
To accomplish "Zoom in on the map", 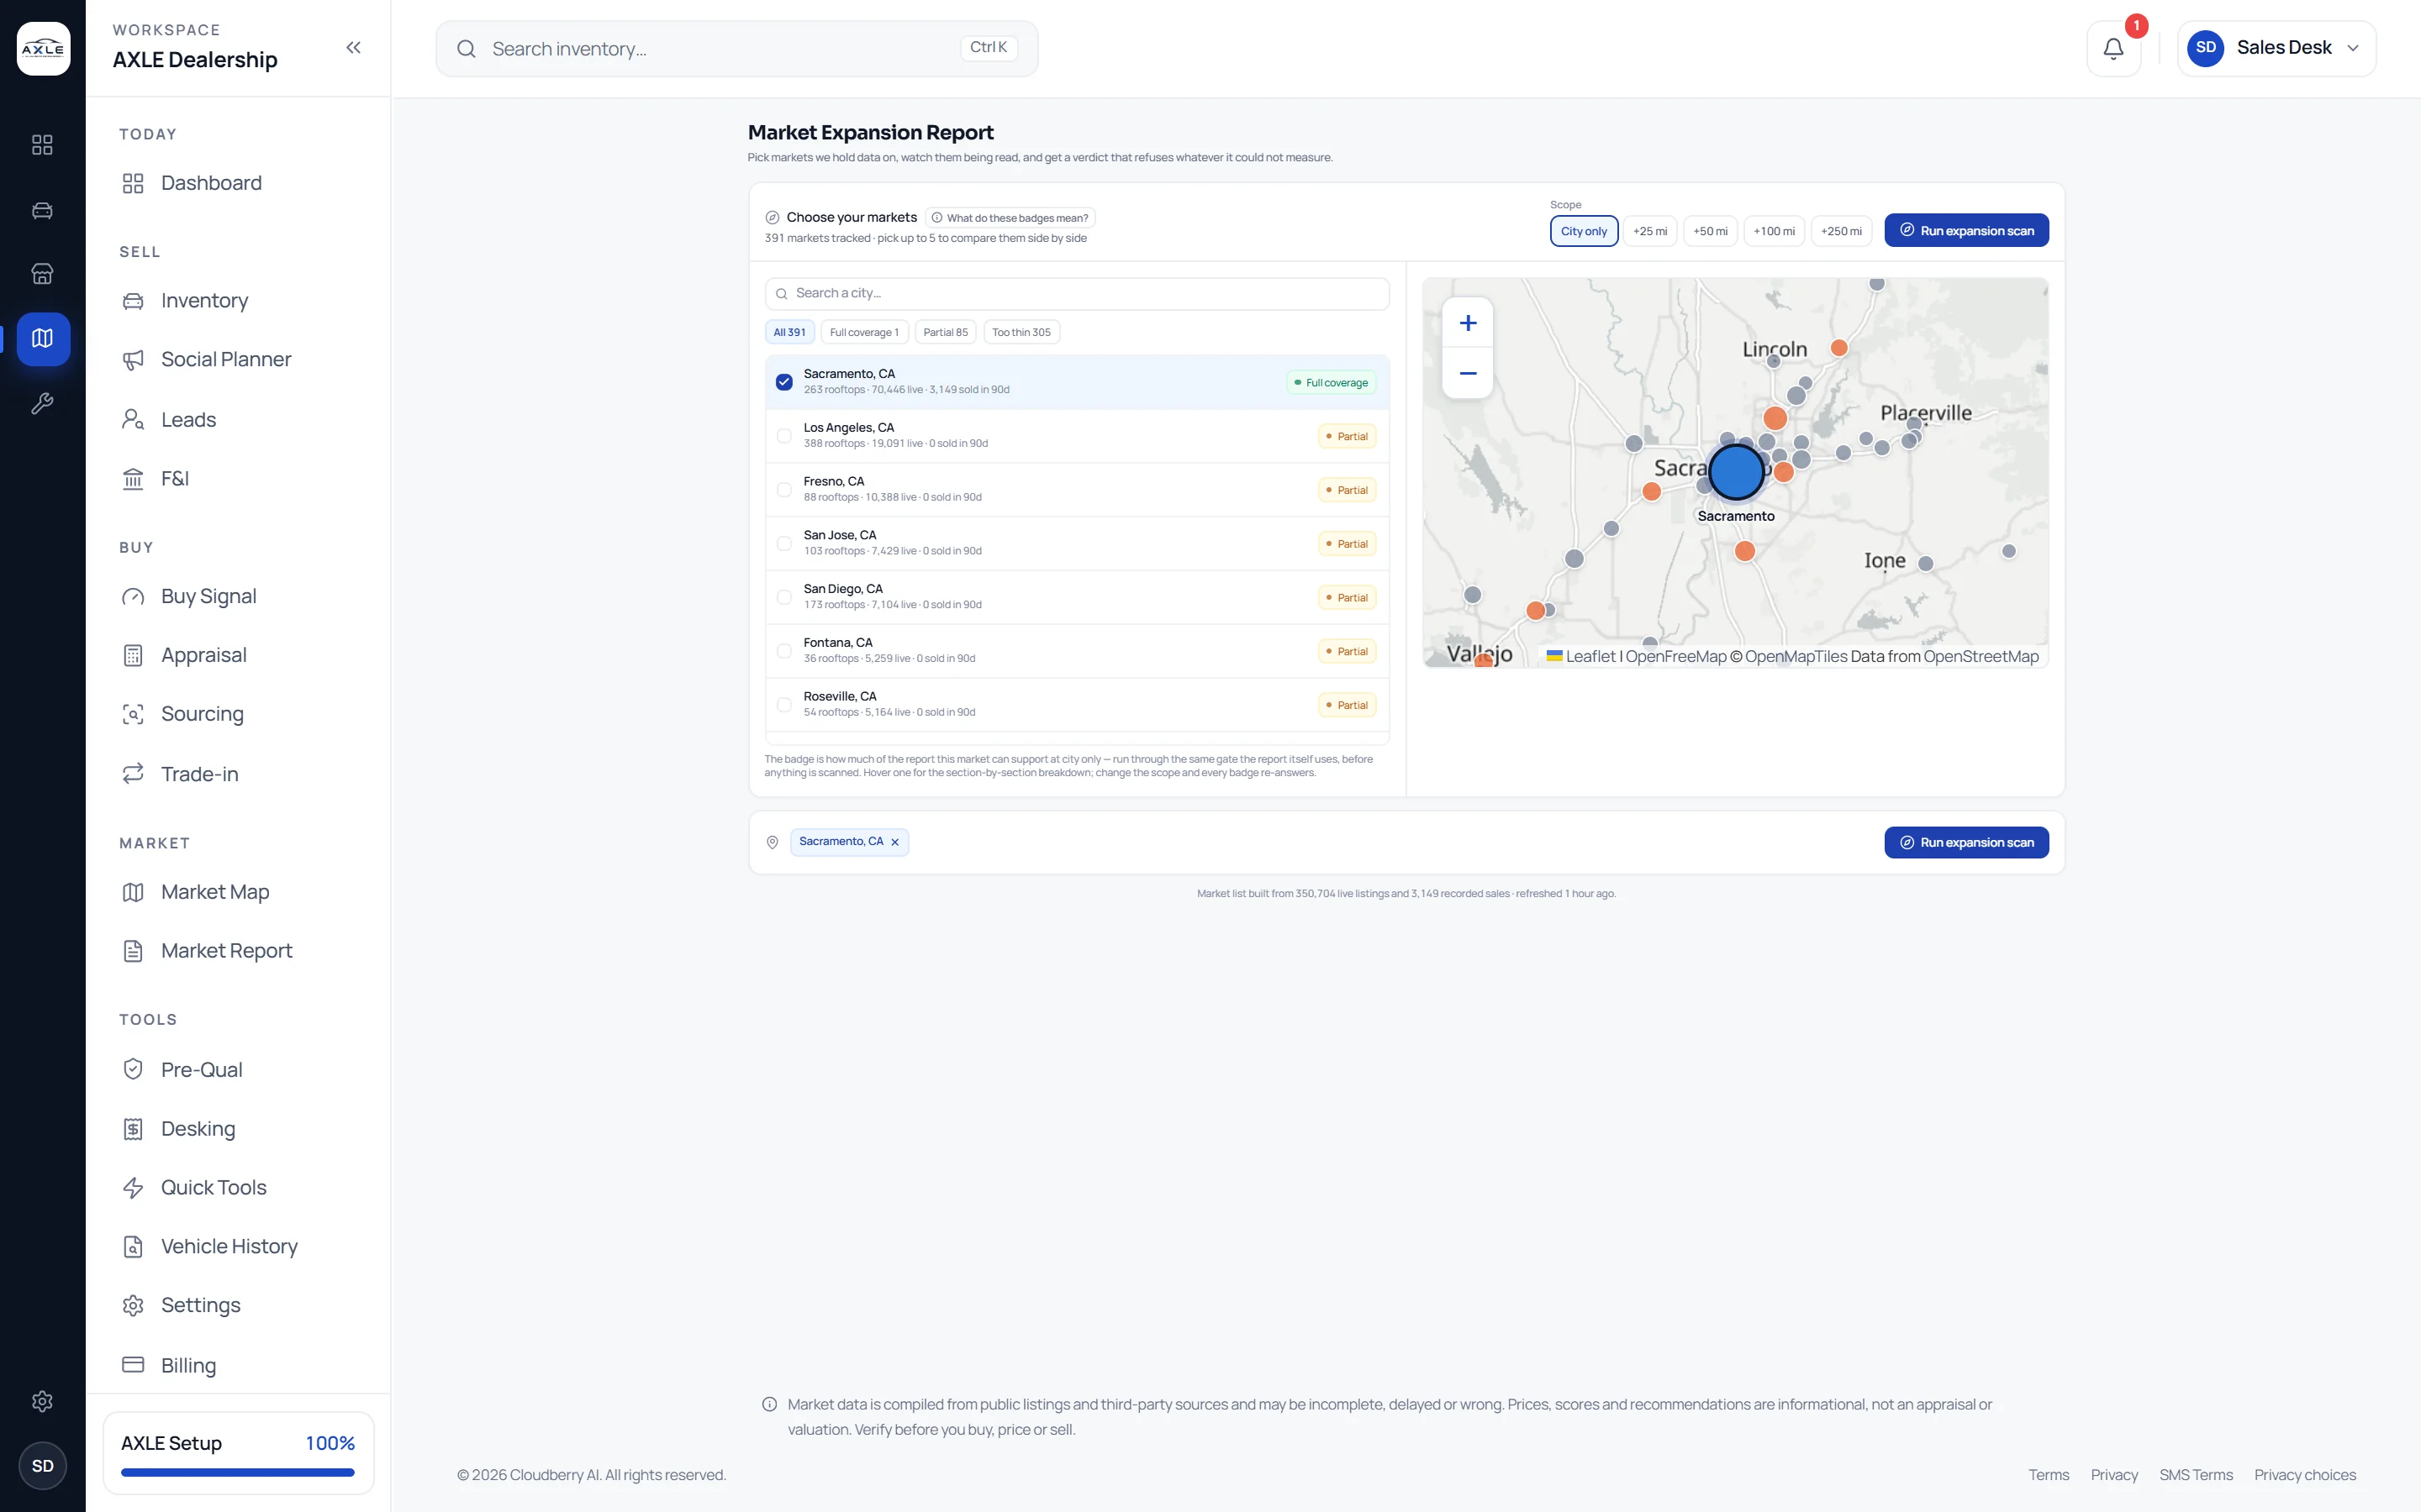I will pos(1468,323).
